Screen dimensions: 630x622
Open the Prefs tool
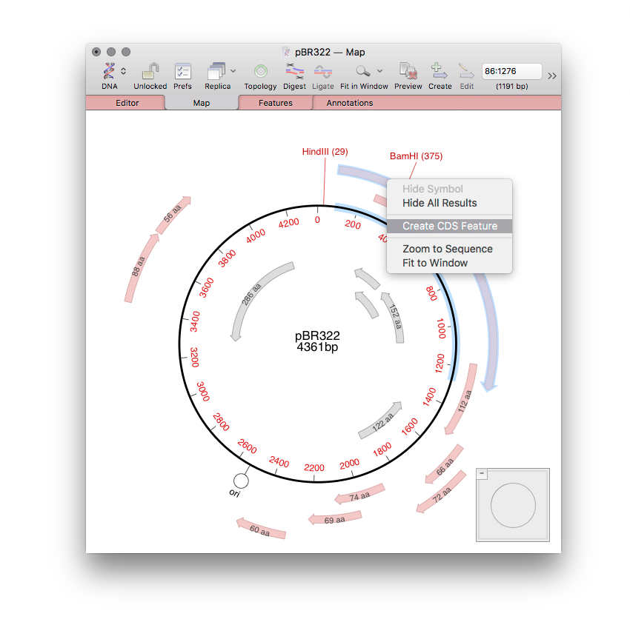coord(182,73)
